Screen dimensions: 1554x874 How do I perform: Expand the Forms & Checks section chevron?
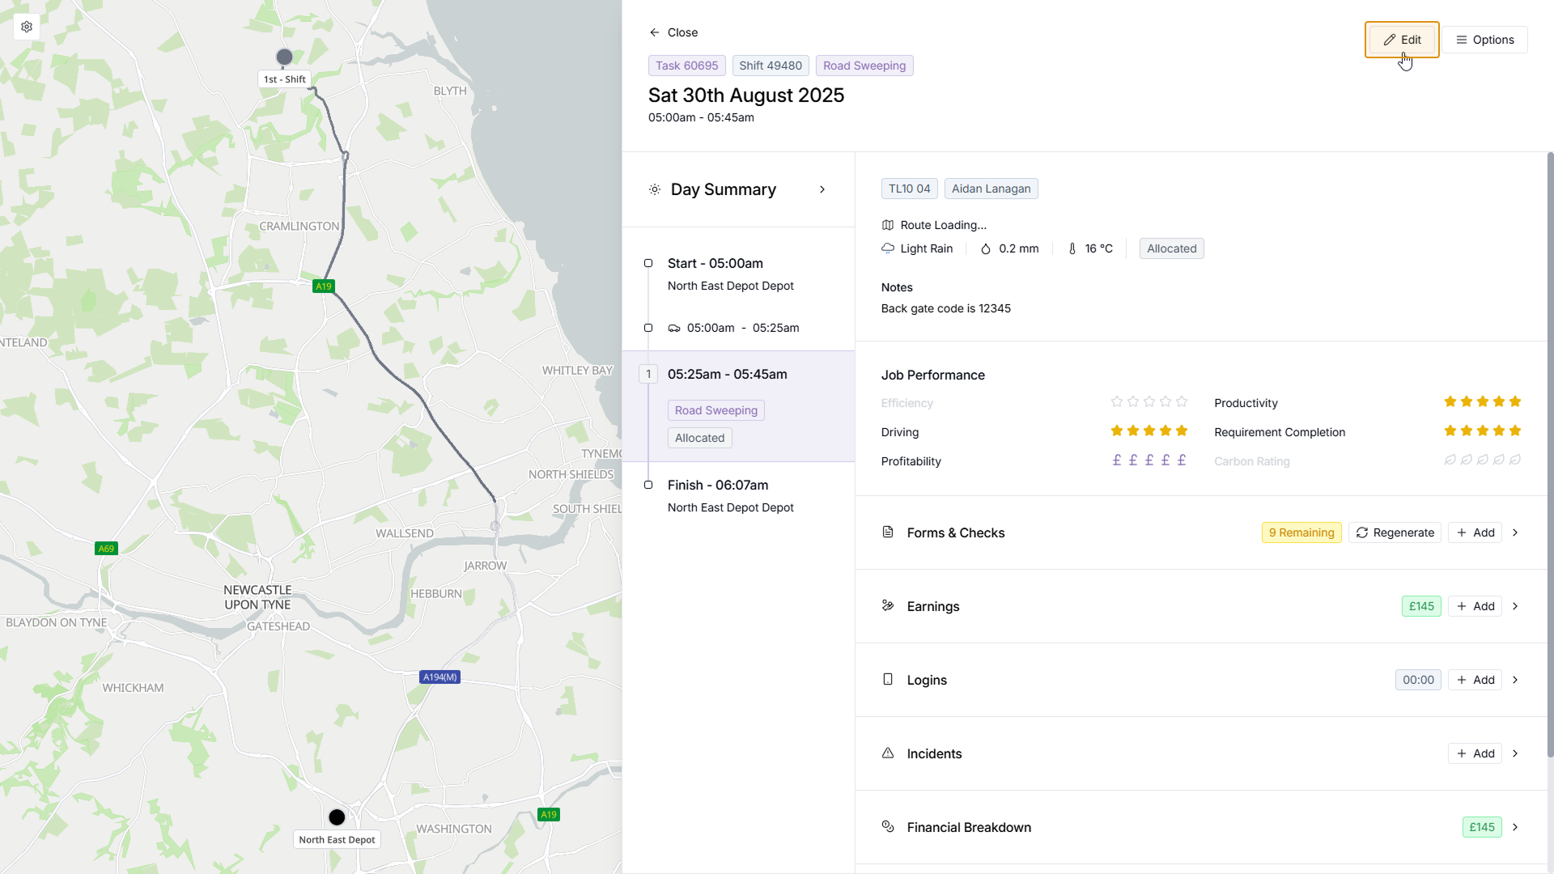click(1515, 532)
